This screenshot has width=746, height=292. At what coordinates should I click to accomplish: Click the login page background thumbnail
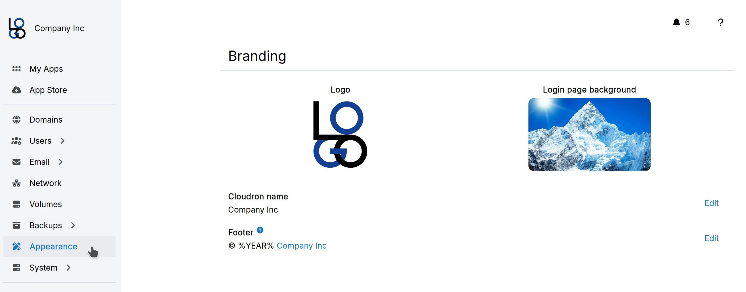(589, 135)
